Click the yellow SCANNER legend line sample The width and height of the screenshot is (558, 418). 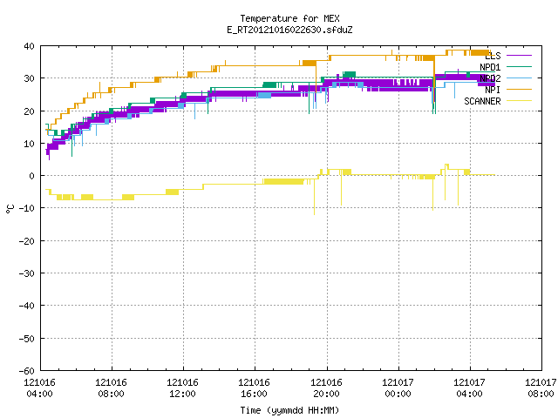519,101
